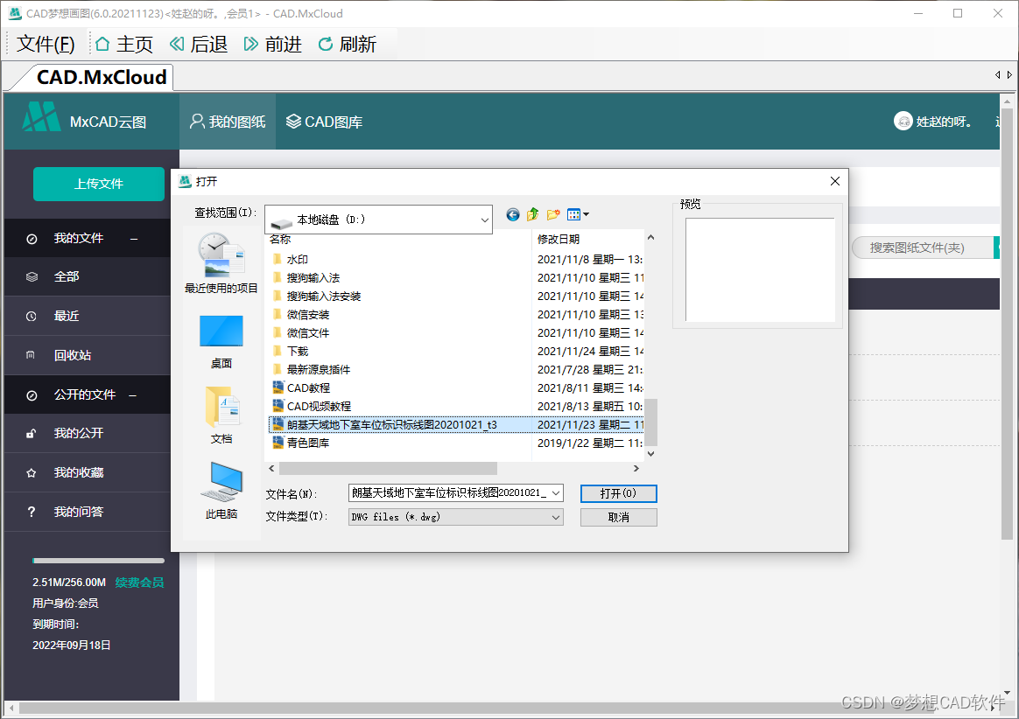Select 朗基天域地下室车位标识标线图 file row
Screen dimensions: 1019x719
[x=456, y=425]
